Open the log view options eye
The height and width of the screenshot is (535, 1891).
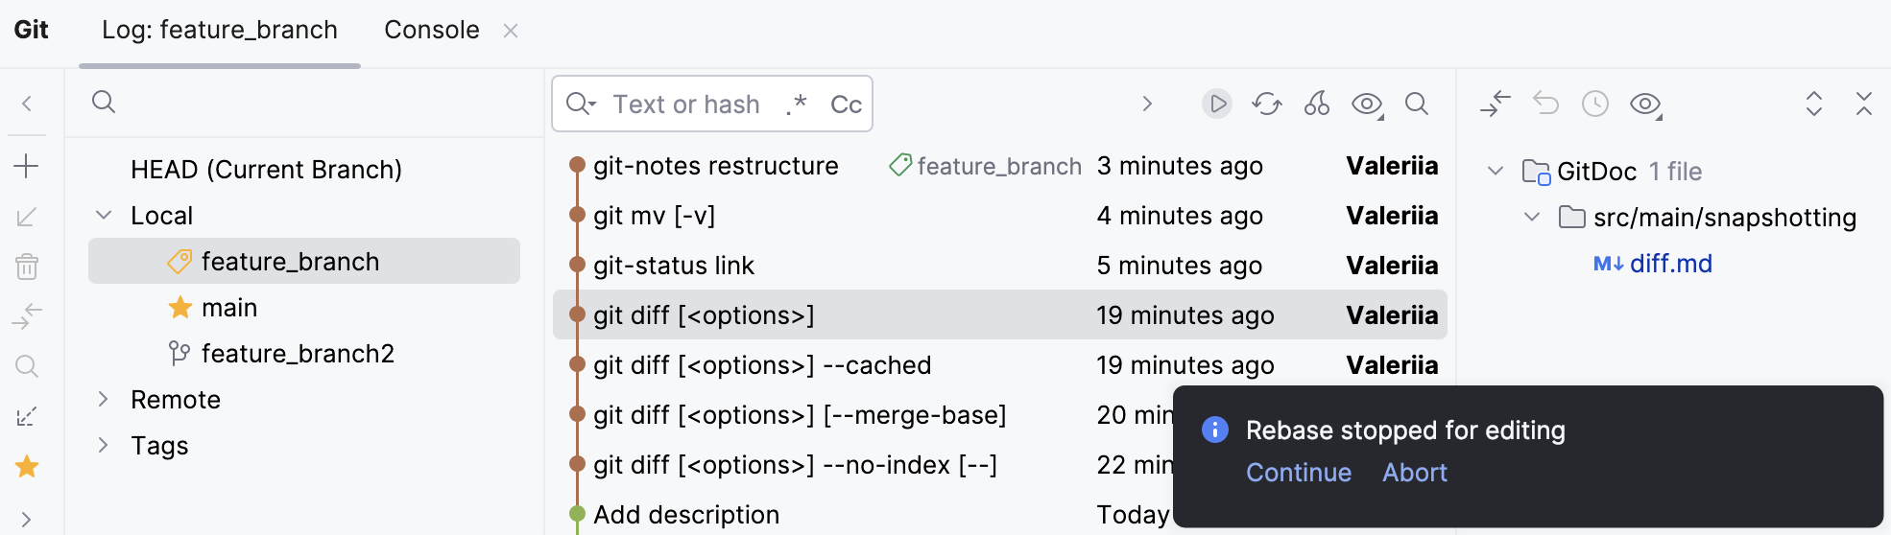[x=1367, y=104]
